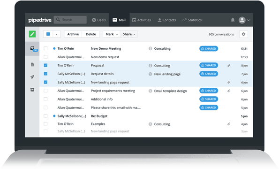
Task: Open the Sent paper plane sidebar icon
Action: [x=32, y=77]
